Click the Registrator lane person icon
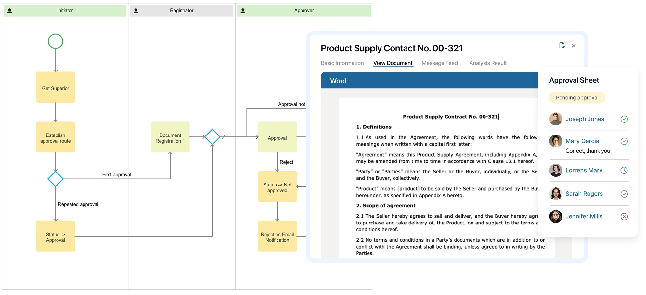The width and height of the screenshot is (646, 295). 136,11
